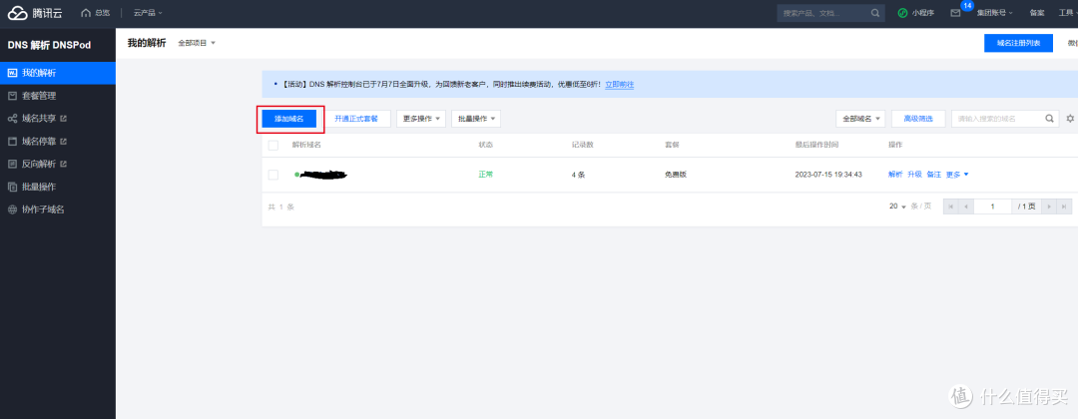The image size is (1078, 419).
Task: Select 我的解析 in the sidebar
Action: (x=58, y=73)
